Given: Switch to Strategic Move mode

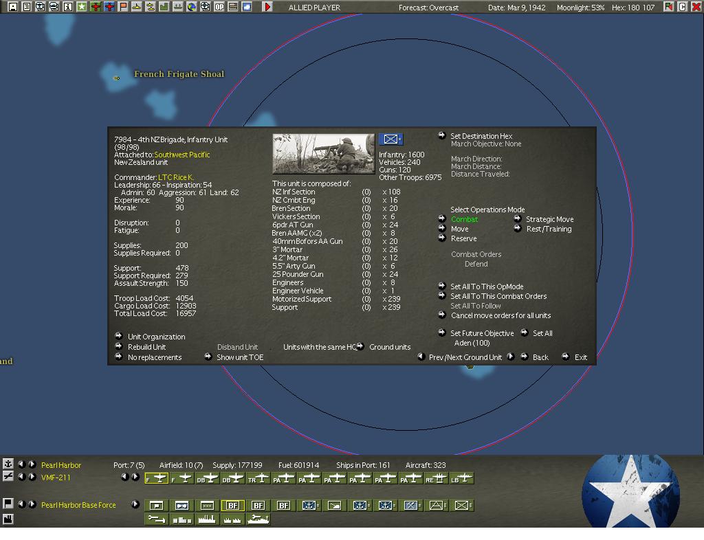Looking at the screenshot, I should (549, 219).
